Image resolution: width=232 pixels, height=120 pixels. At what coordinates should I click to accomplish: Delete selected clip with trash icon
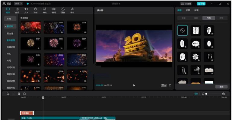[24, 94]
